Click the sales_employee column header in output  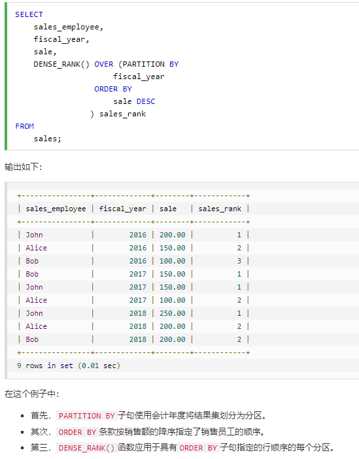click(x=56, y=209)
